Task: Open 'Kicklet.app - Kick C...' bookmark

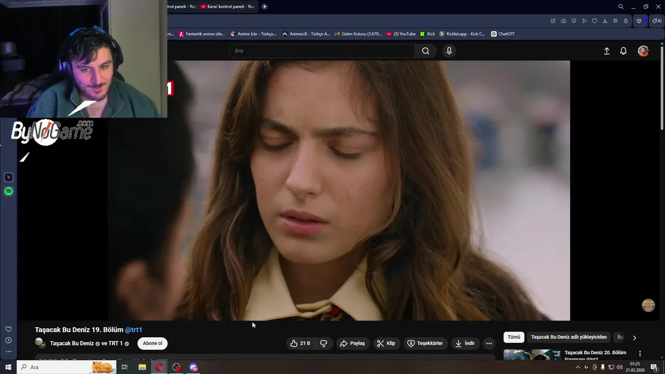Action: [462, 34]
